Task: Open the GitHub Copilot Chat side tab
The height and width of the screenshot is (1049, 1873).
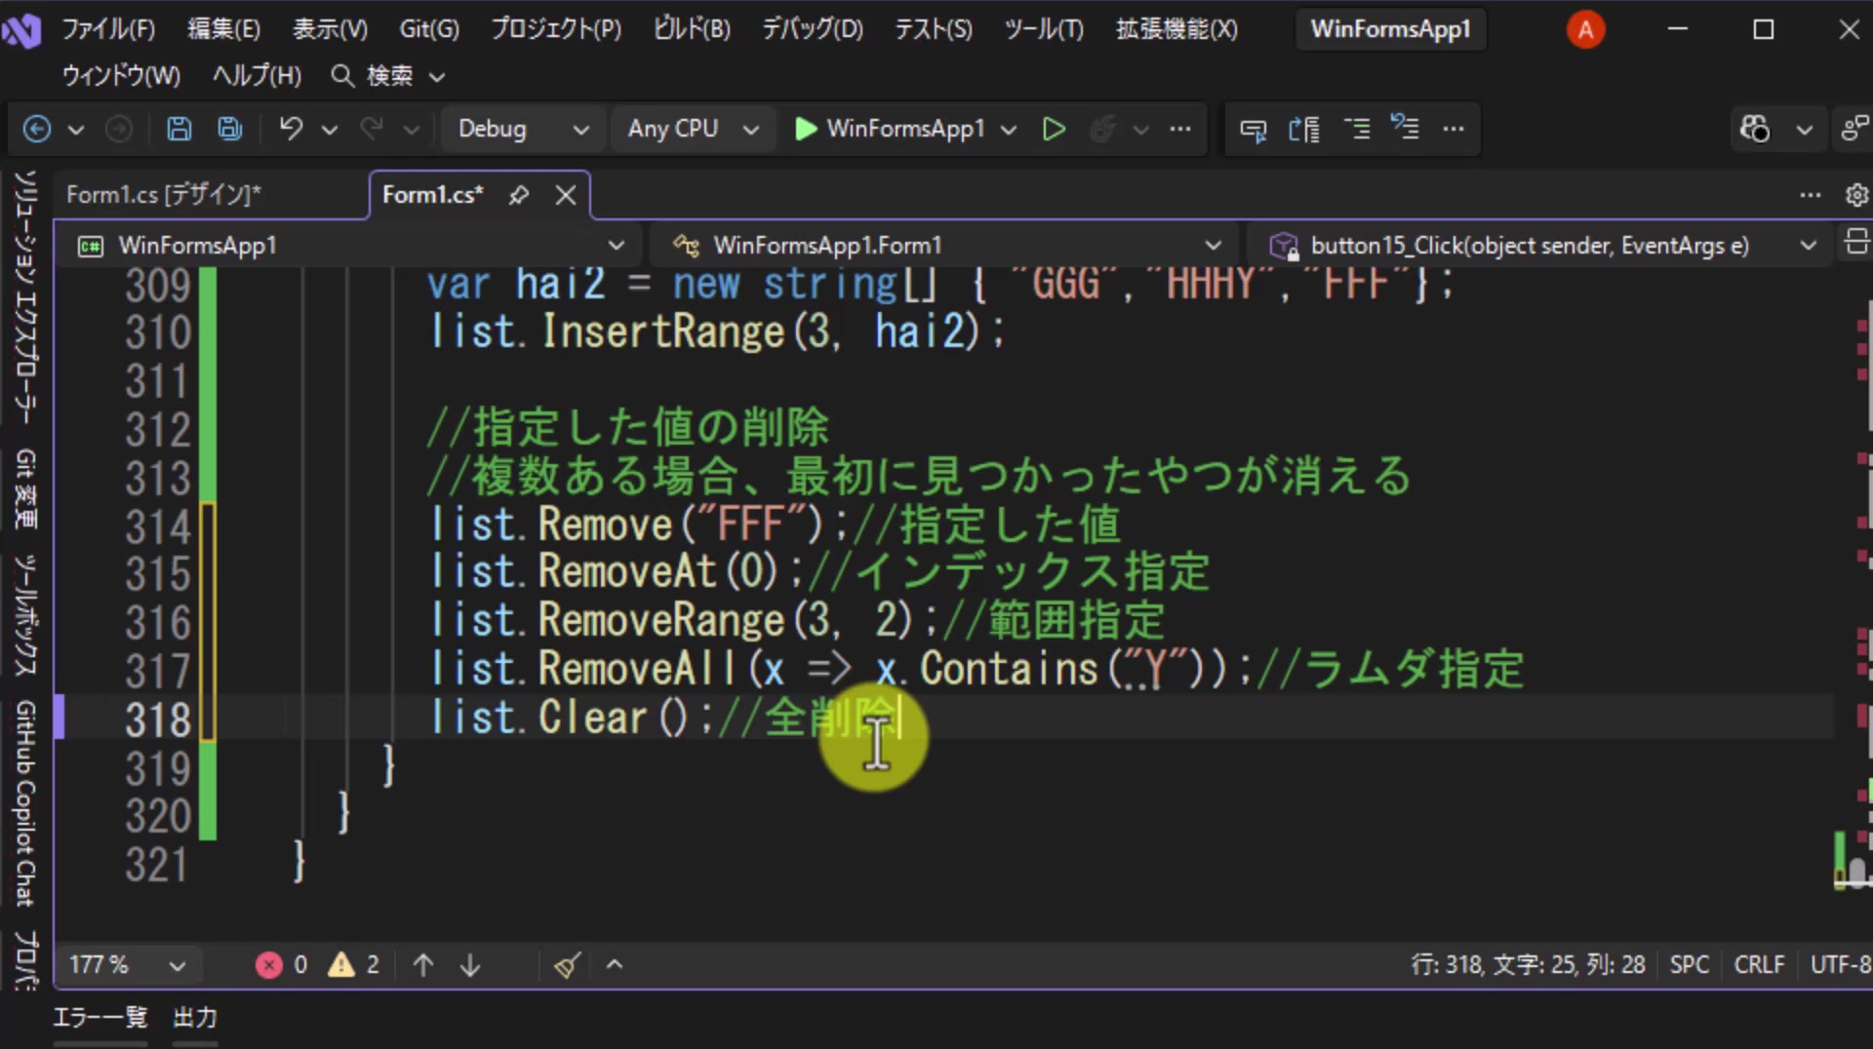Action: pyautogui.click(x=25, y=803)
